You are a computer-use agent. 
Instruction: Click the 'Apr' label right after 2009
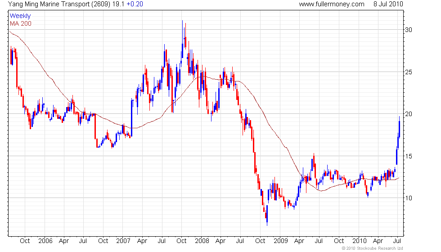point(299,241)
